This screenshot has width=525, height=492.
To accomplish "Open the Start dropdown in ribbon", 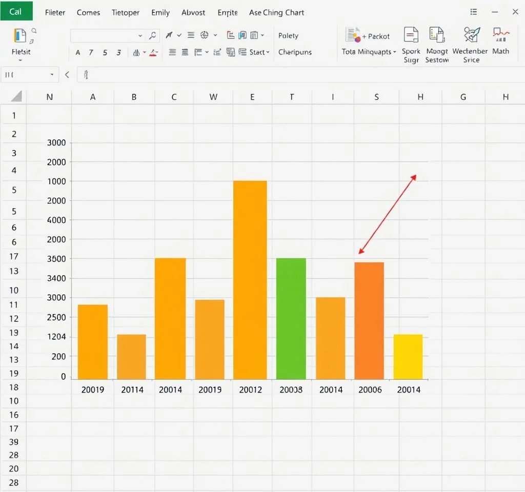I will 259,52.
